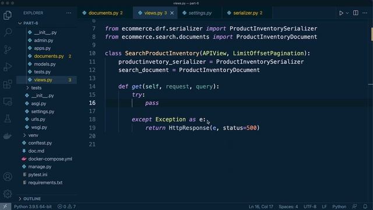Open the Accounts icon
This screenshot has height=210, width=373.
pyautogui.click(x=8, y=177)
